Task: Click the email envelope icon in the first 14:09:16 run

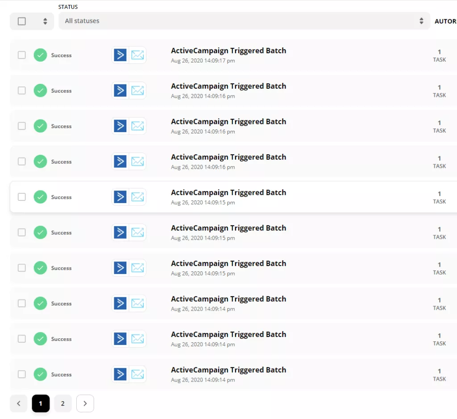Action: [x=137, y=90]
